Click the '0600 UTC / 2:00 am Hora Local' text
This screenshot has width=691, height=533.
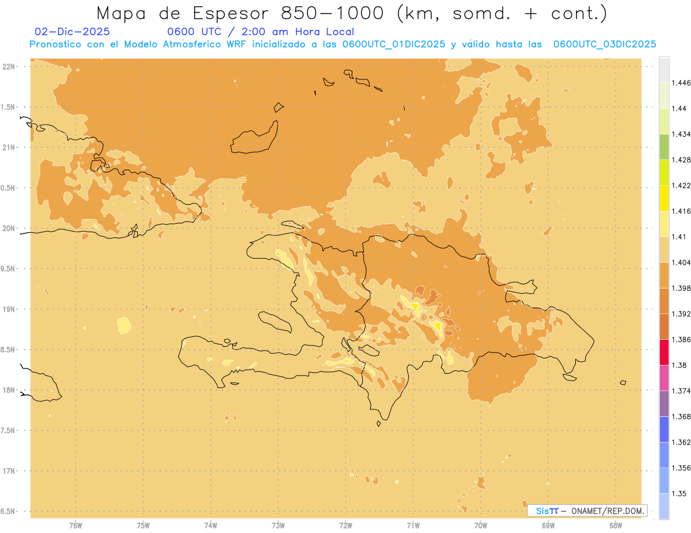[260, 32]
